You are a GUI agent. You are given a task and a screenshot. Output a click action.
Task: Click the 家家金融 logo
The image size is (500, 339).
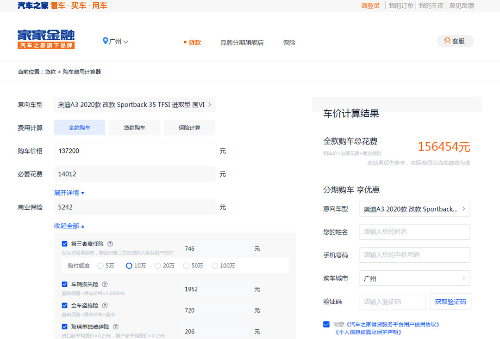(x=46, y=39)
